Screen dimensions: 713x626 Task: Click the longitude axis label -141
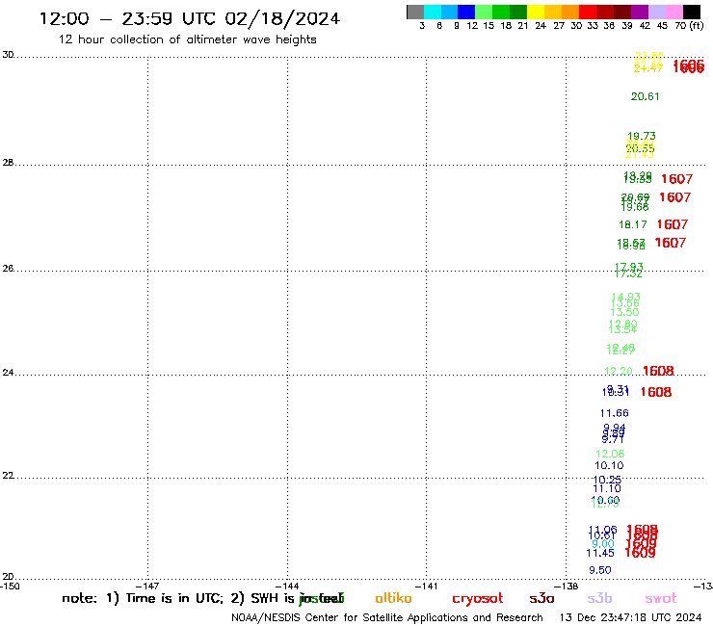tap(426, 587)
